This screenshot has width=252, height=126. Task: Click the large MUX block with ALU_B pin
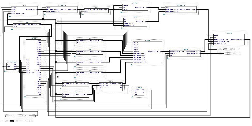pos(147,52)
